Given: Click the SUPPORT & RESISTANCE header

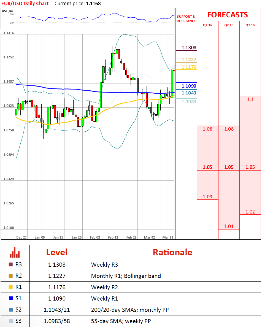Looking at the screenshot, I should pyautogui.click(x=186, y=19).
